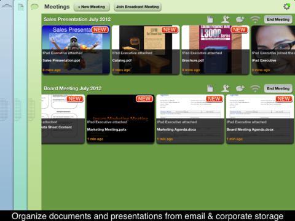Attach a document to Sales Presentation meeting
Screen dimensions: 295x221
210,20
